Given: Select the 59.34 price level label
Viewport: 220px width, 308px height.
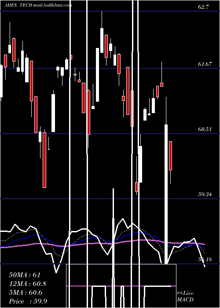Looking at the screenshot, I should coord(205,194).
